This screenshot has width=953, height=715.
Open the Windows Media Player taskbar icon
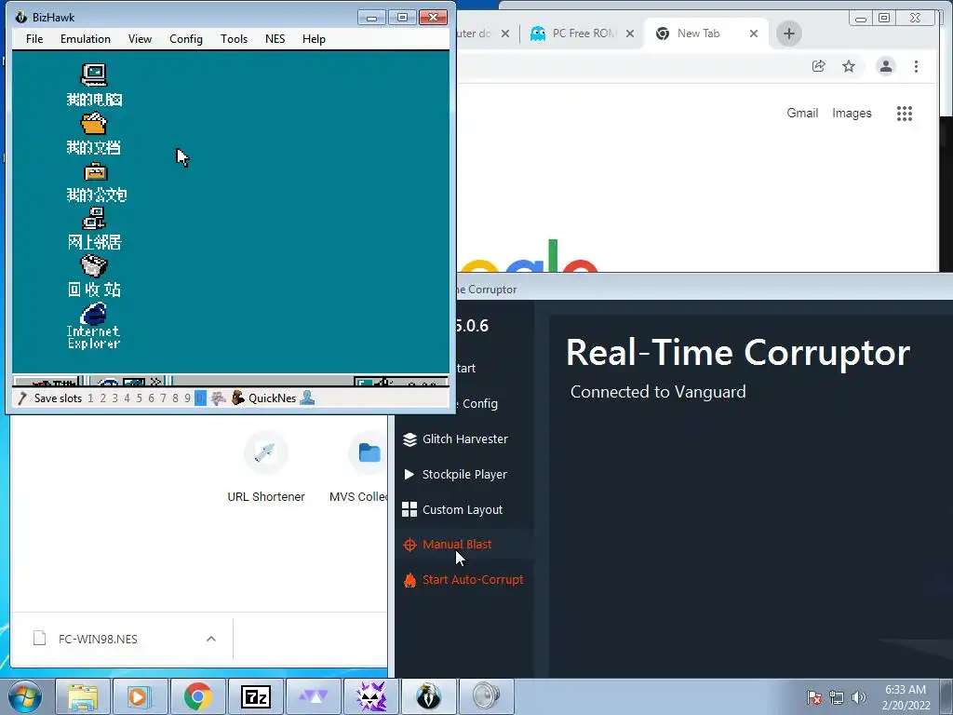point(140,696)
